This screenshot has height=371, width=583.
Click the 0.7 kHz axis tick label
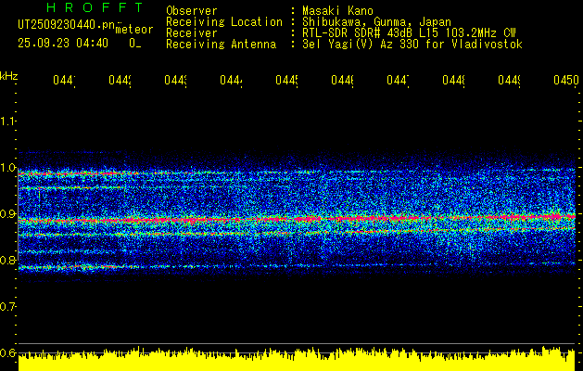[x=8, y=306]
